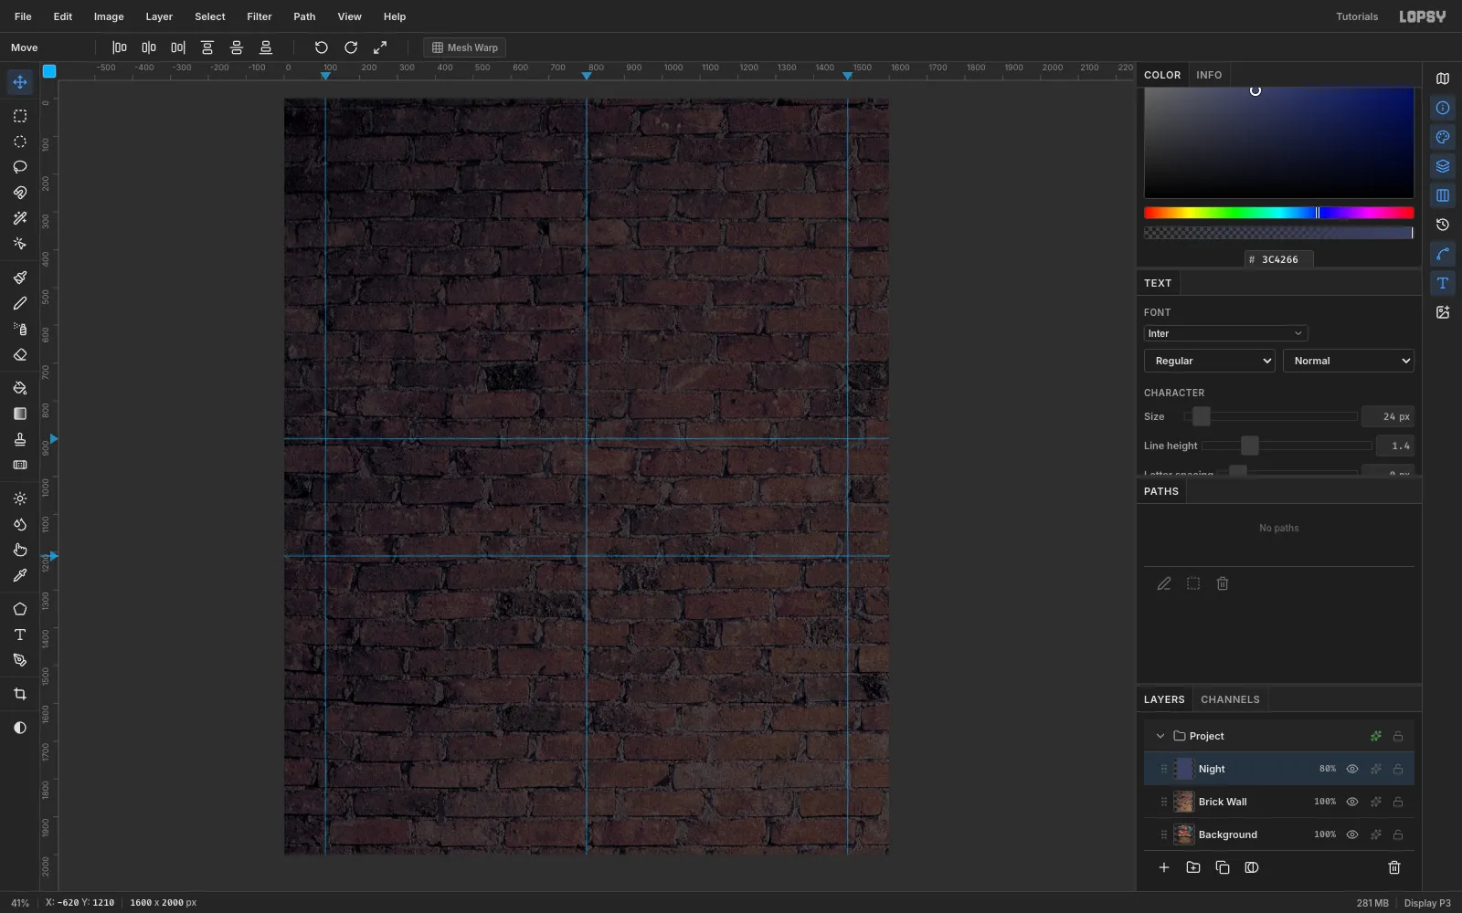Viewport: 1462px width, 913px height.
Task: Select the Crop tool
Action: pyautogui.click(x=20, y=694)
